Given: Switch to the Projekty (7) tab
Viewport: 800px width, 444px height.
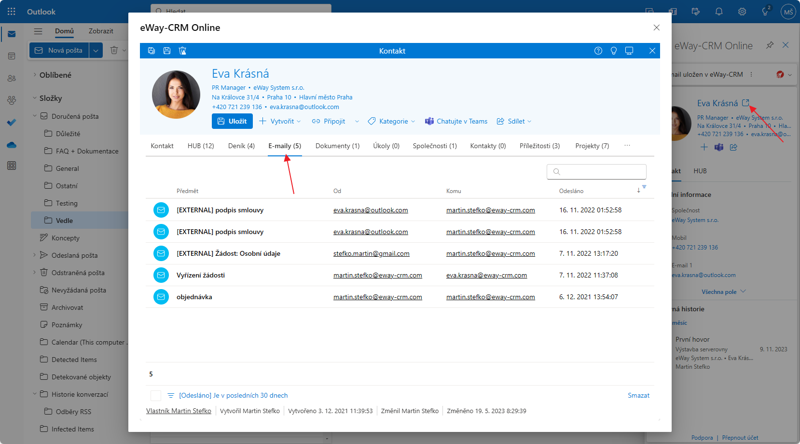Looking at the screenshot, I should pos(592,146).
